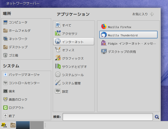Select the 設定 preferences icon
The width and height of the screenshot is (168, 129).
tap(58, 91)
